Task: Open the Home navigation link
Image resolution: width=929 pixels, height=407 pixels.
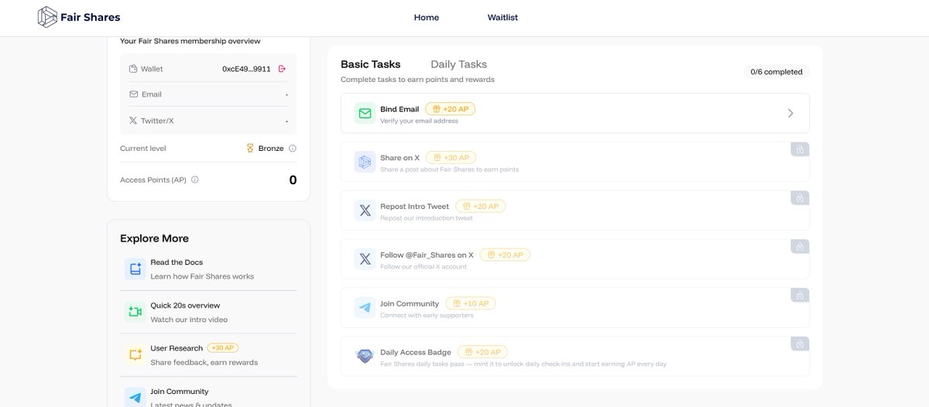Action: click(427, 18)
